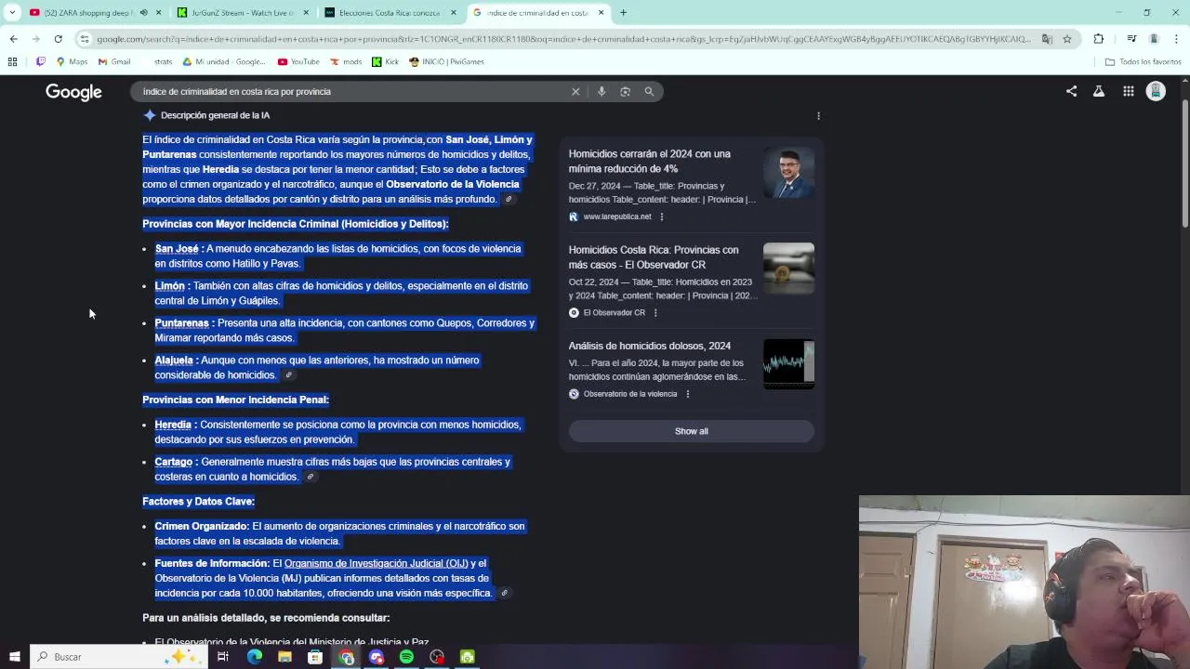Switch to ZARA shopping YouTube tab
Viewport: 1190px width, 669px height.
88,13
